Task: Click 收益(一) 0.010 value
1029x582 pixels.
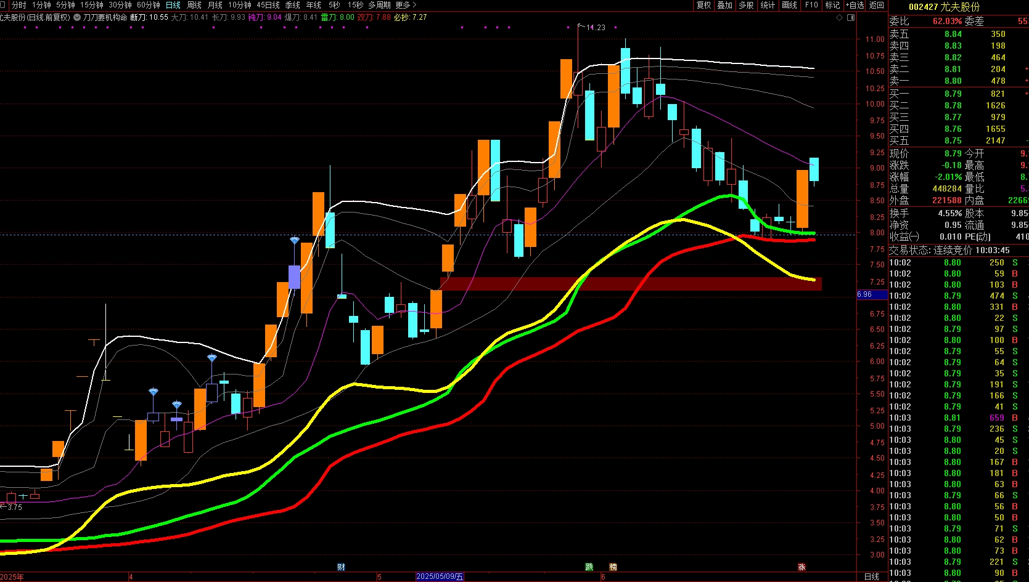Action: [951, 236]
